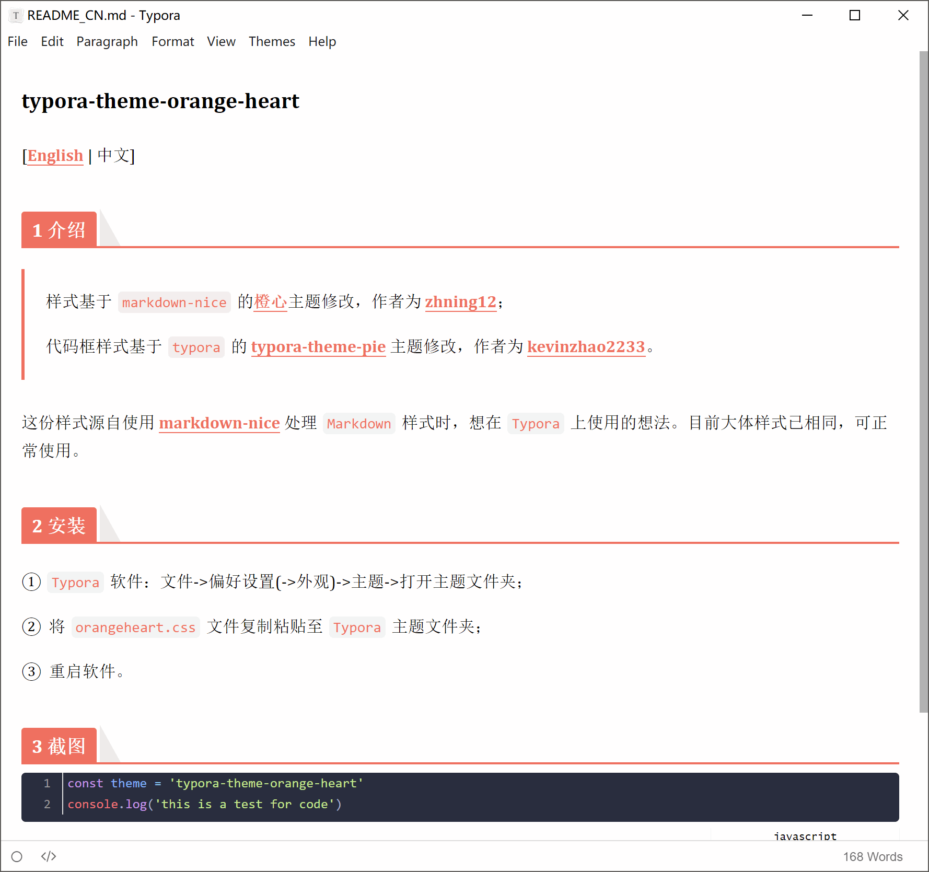929x872 pixels.
Task: Click the typora-theme-orange-heart main heading
Action: [160, 101]
